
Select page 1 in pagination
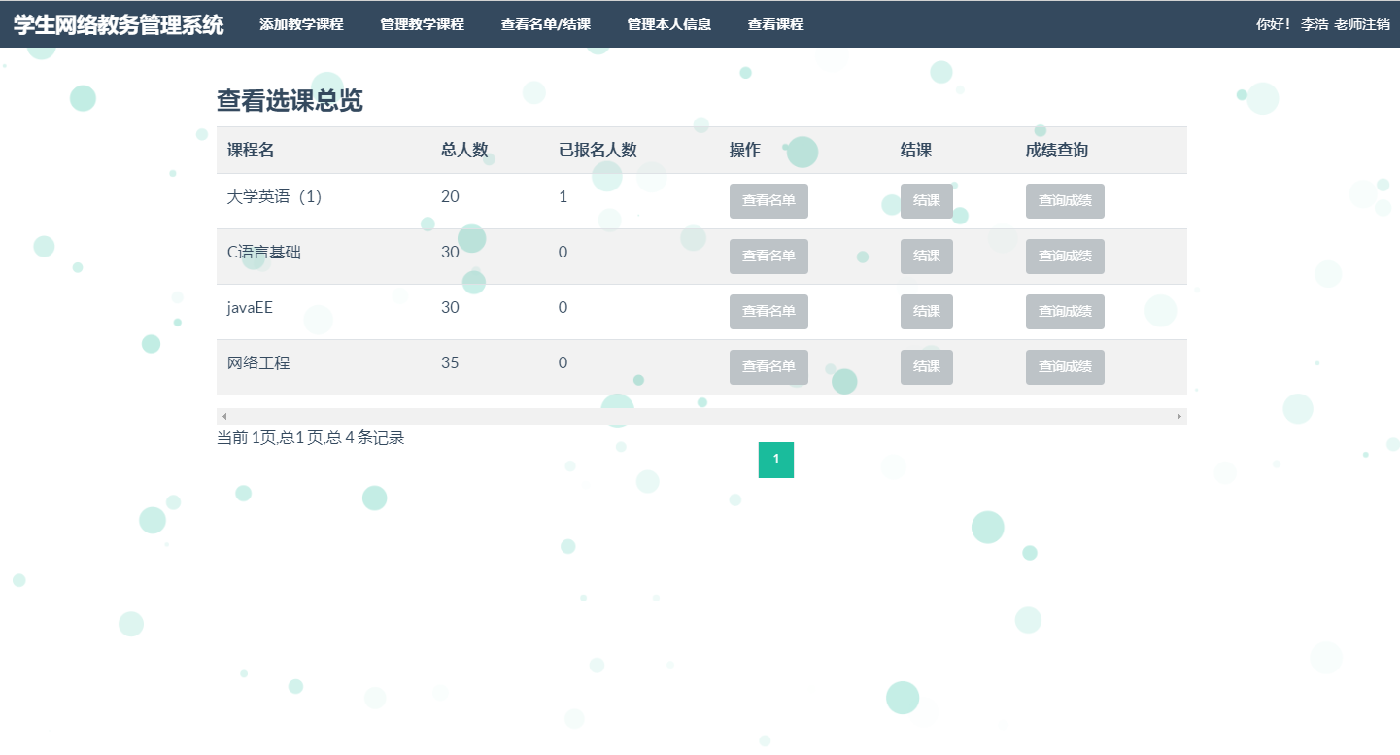(775, 460)
